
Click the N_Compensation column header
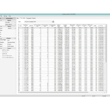click(37, 26)
